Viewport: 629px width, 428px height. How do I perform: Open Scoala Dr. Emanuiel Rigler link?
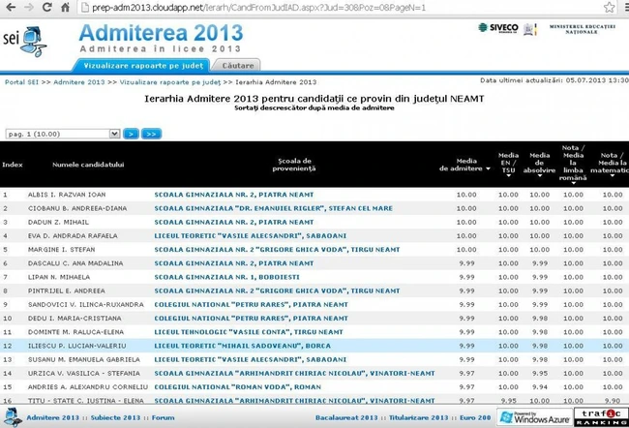[x=274, y=208]
